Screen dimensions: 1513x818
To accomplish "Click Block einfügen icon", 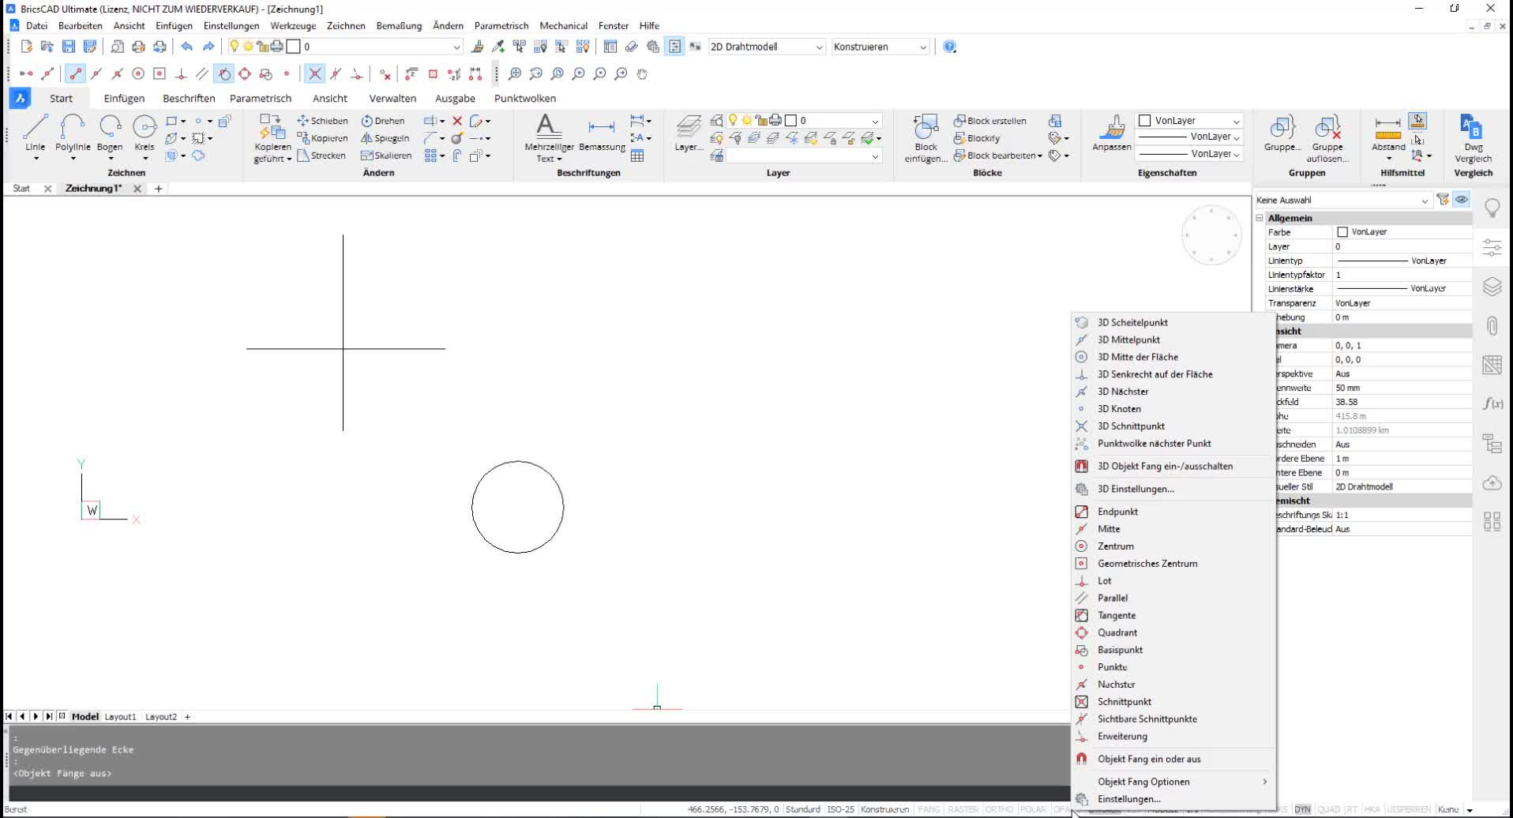I will (x=925, y=138).
